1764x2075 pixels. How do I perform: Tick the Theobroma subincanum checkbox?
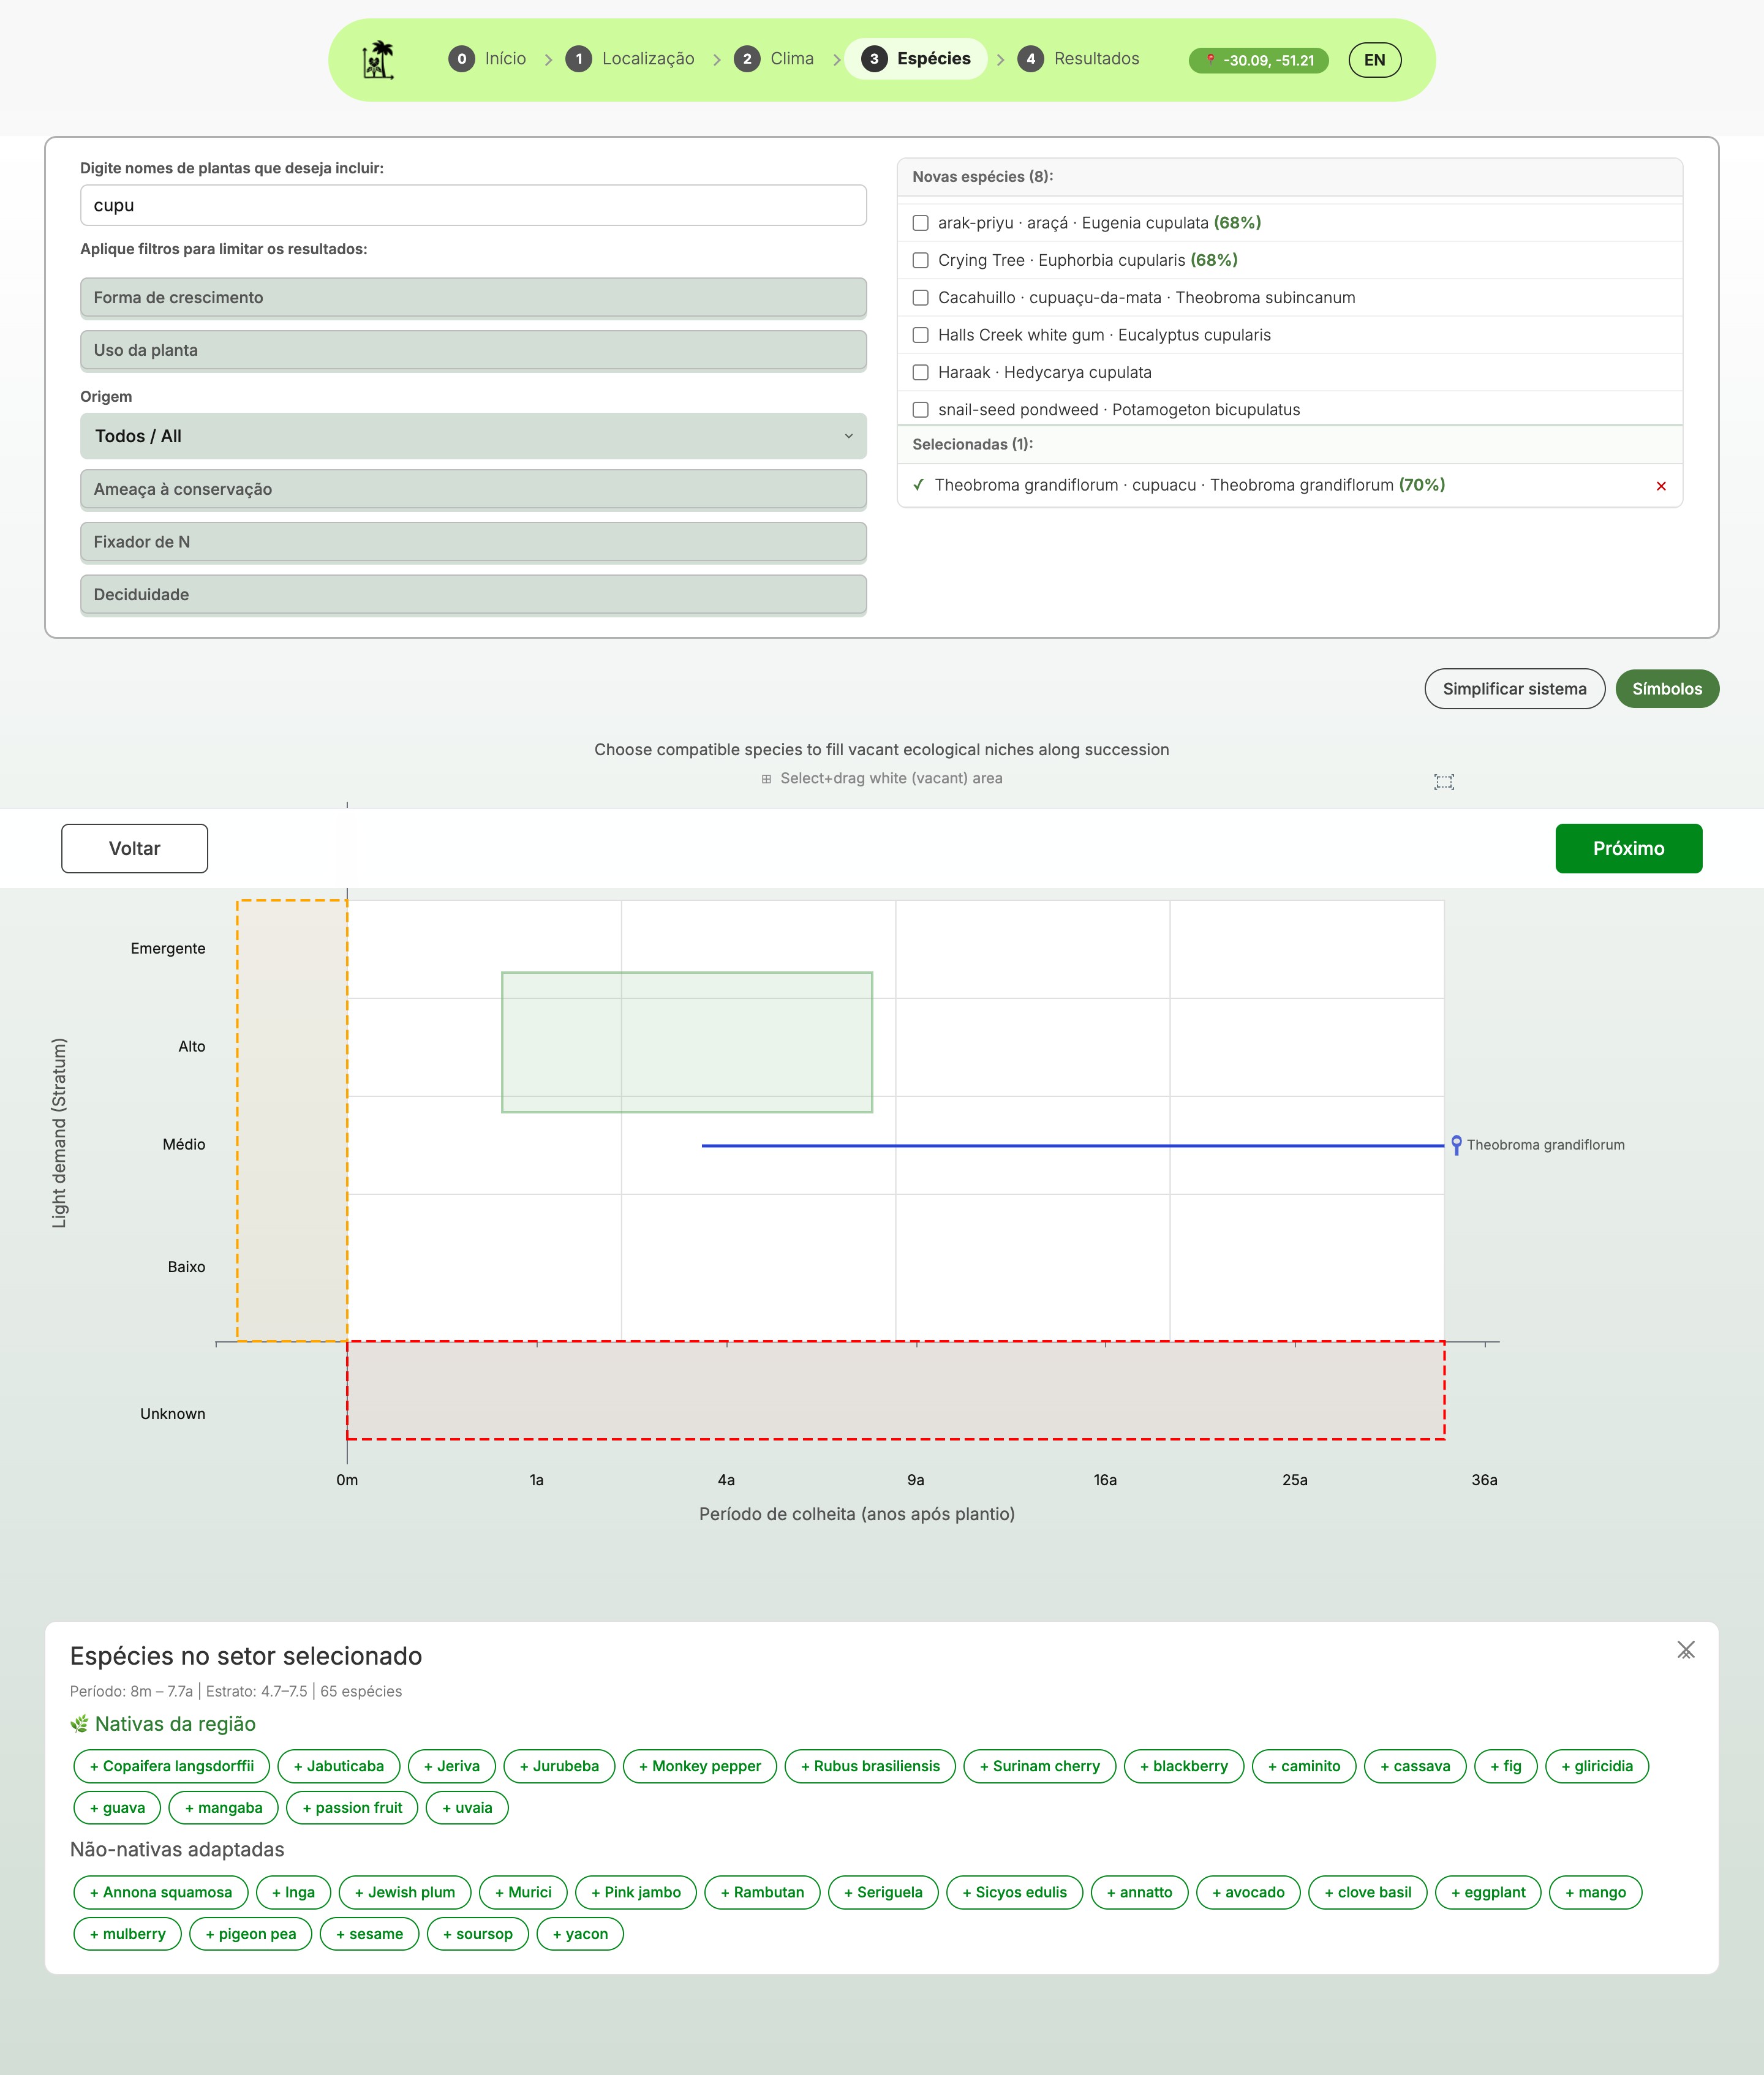click(920, 298)
